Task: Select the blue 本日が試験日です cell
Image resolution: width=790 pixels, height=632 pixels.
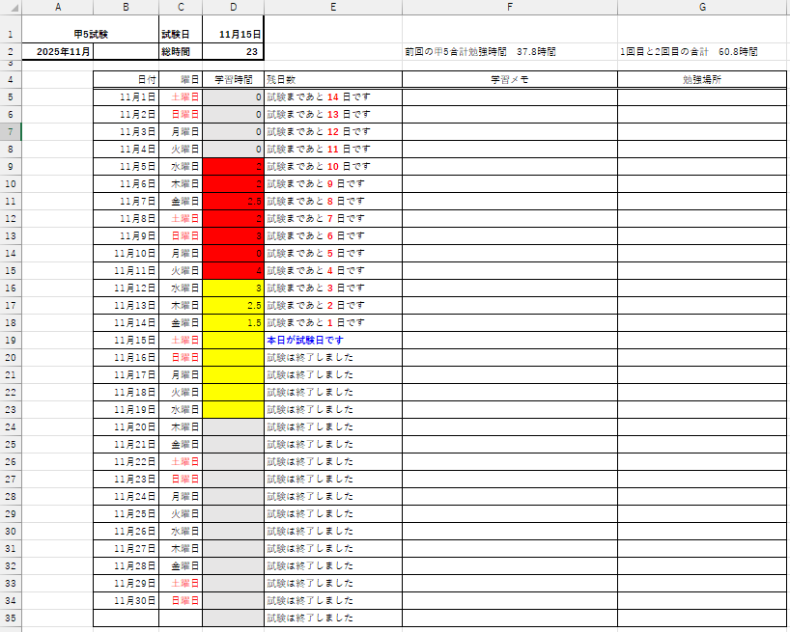Action: pos(332,340)
